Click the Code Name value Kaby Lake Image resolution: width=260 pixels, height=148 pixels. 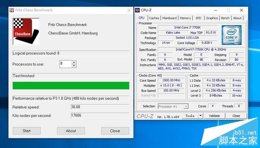[173, 32]
